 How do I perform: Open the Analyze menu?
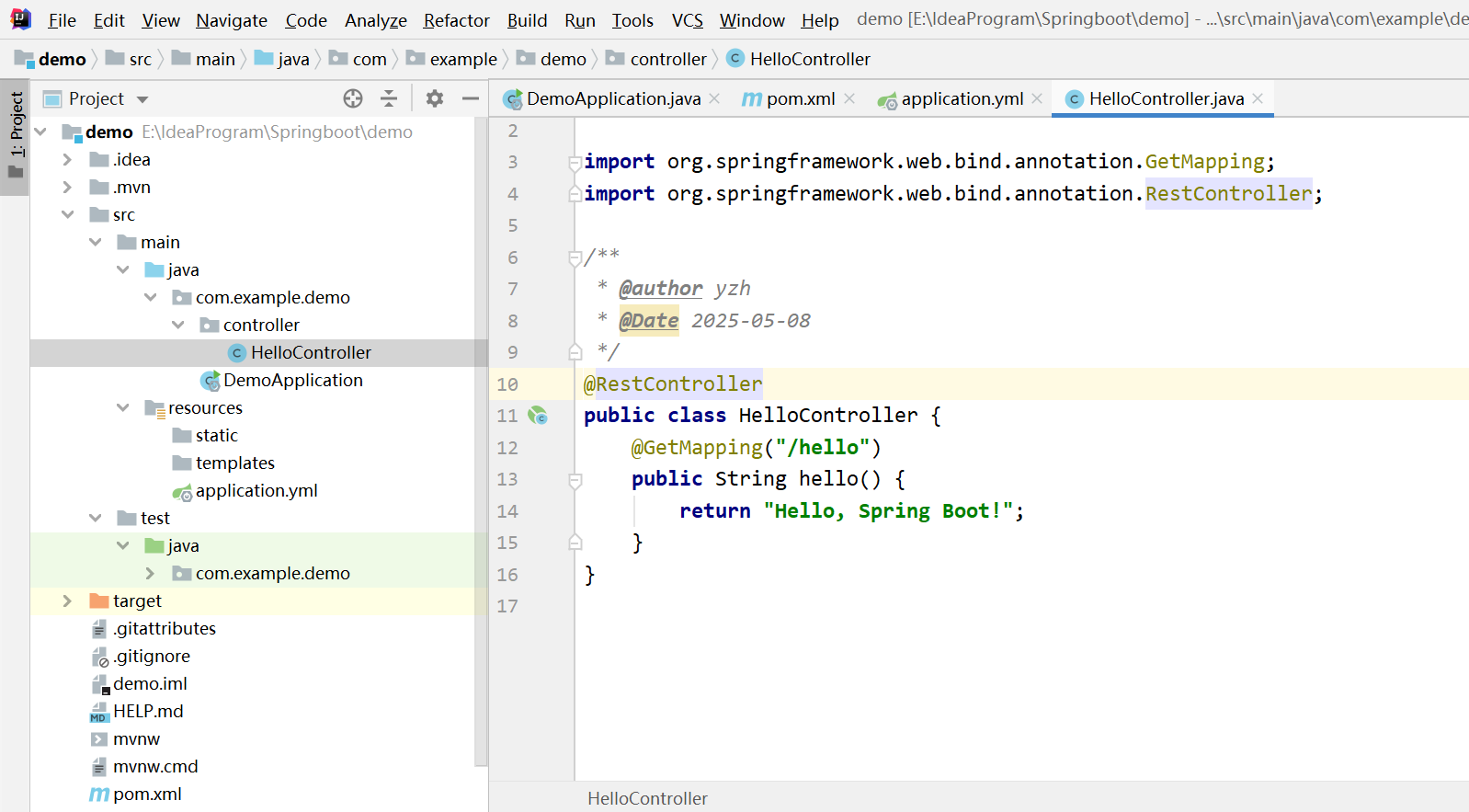pos(375,20)
